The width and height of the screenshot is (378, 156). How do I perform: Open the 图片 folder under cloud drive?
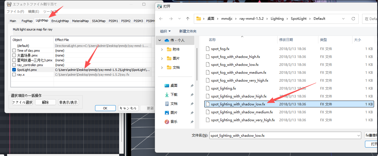tap(173, 58)
